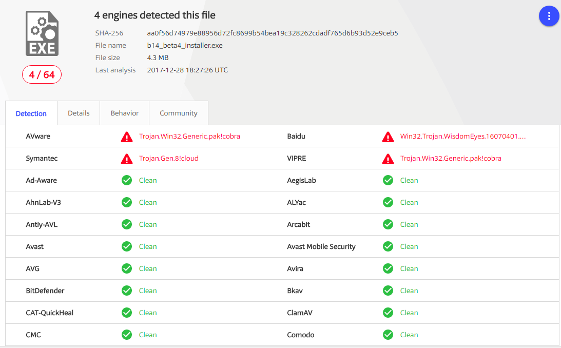Click the heading '4 engines detected this file'
The image size is (561, 348).
155,15
